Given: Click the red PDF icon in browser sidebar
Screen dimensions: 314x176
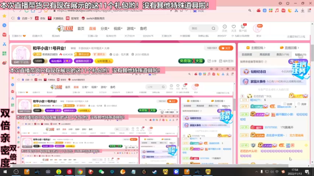Looking at the screenshot, I should tap(4, 35).
